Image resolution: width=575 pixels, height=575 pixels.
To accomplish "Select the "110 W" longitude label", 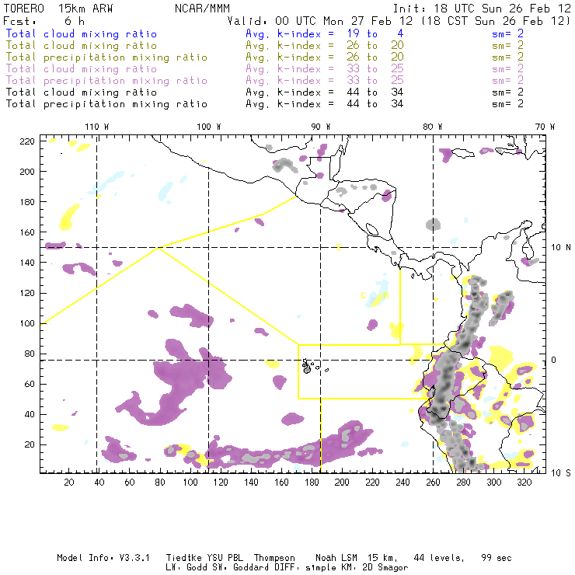I will [x=97, y=127].
